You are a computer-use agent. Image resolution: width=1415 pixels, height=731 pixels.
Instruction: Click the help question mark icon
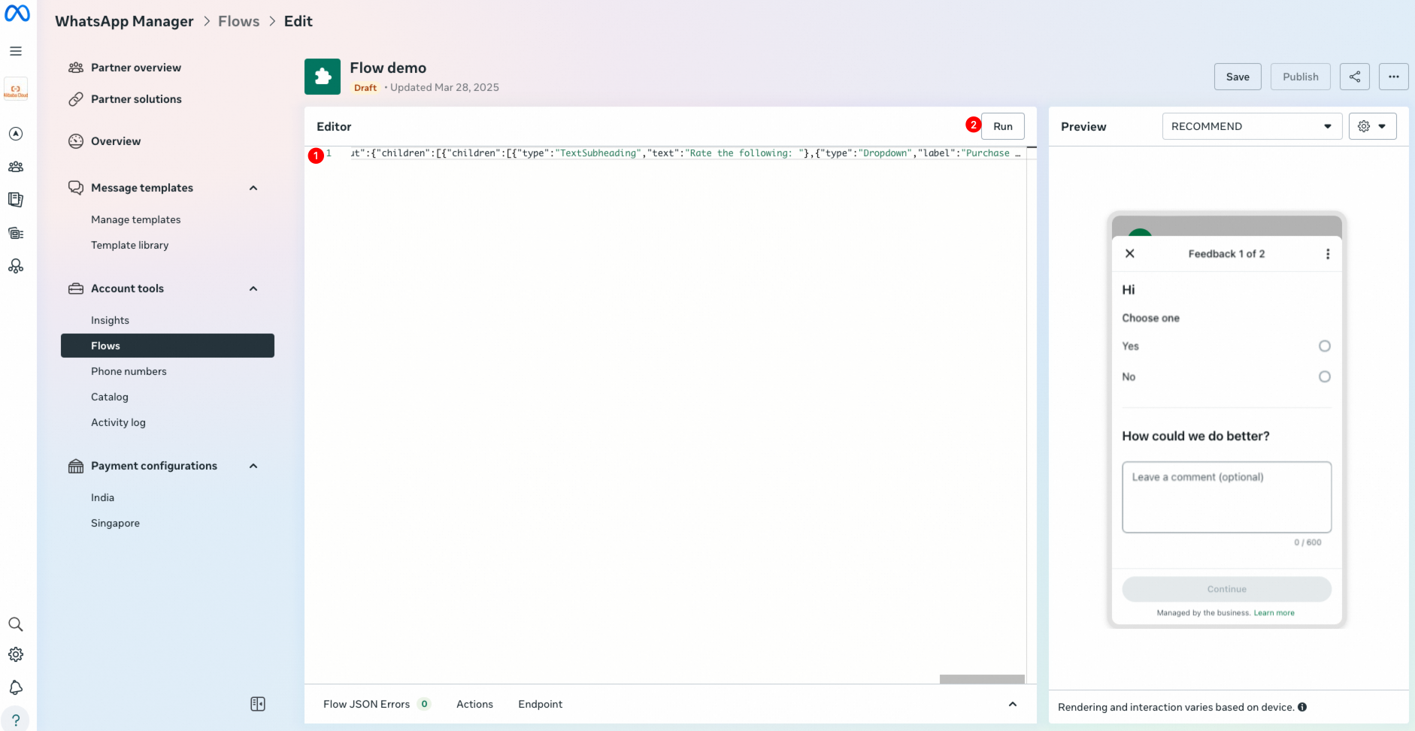pyautogui.click(x=16, y=720)
